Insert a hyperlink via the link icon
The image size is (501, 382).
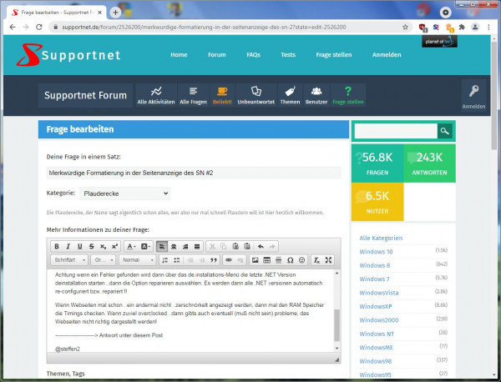229,260
